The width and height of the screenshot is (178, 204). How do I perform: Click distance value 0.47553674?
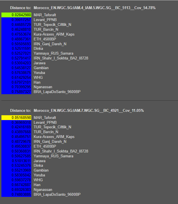(16, 34)
